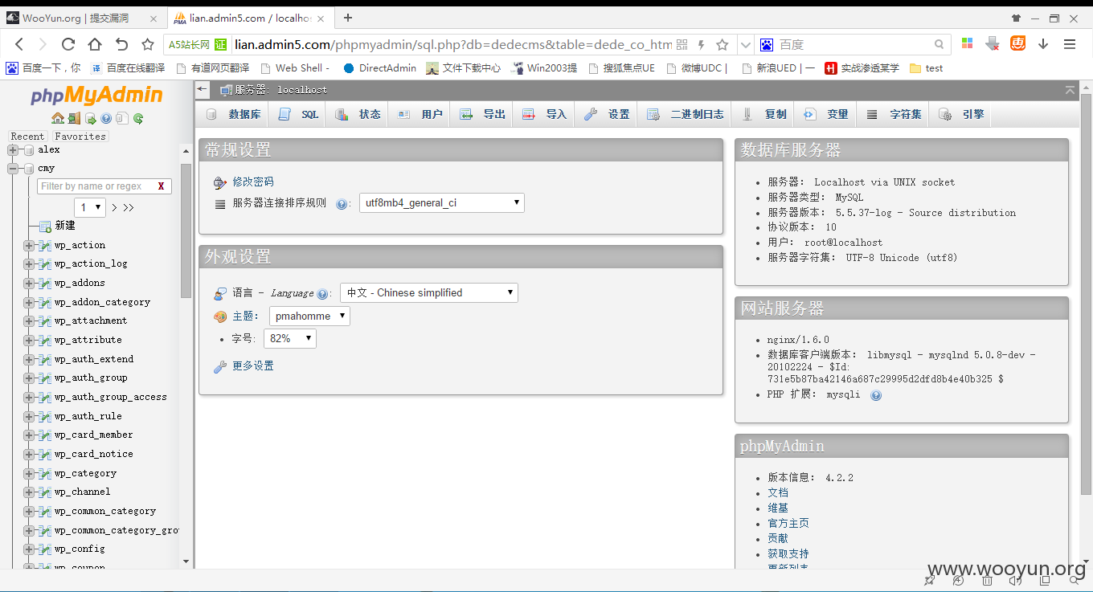The width and height of the screenshot is (1093, 592).
Task: Open the 官方主页 official homepage link
Action: [788, 523]
